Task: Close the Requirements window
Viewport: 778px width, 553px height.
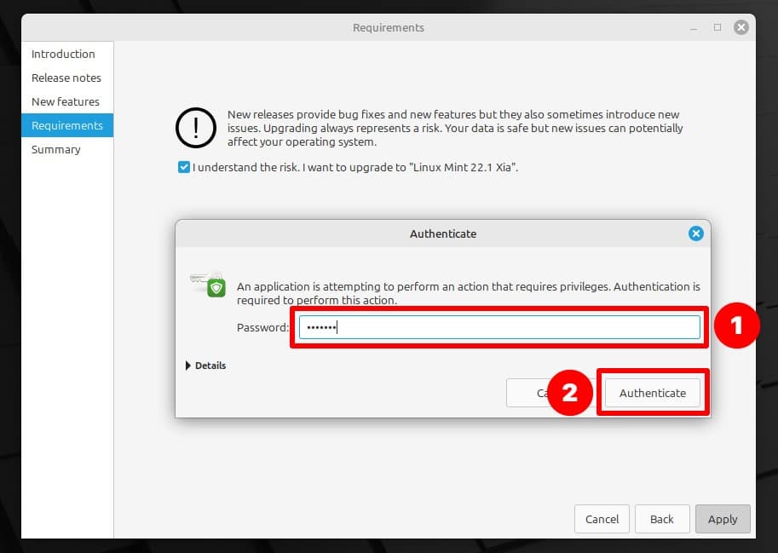Action: [741, 27]
